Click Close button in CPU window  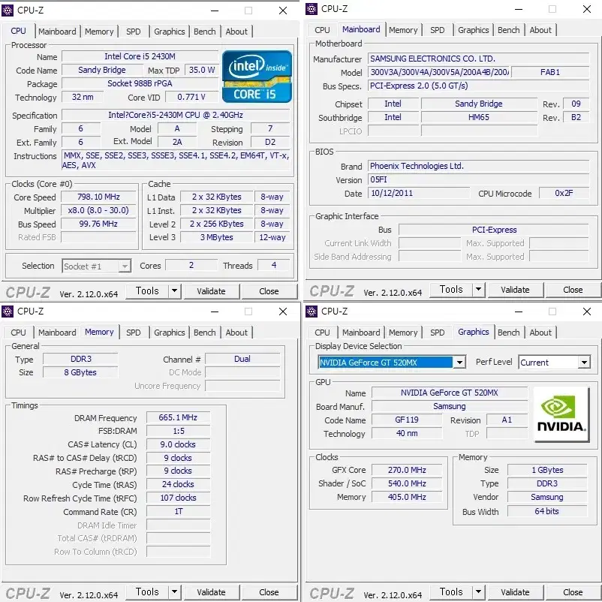point(269,291)
